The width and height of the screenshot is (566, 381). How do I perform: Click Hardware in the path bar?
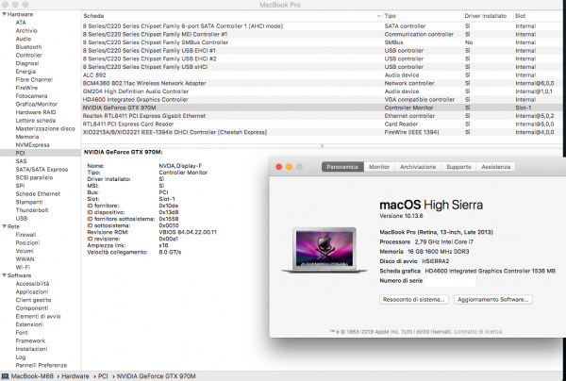[x=75, y=376]
